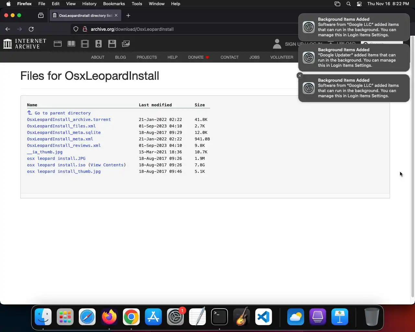Open the Firefox tab overview button

pos(41,16)
